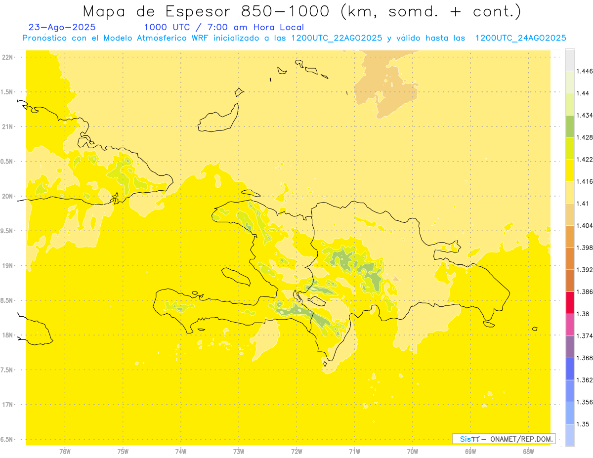593x458 pixels.
Task: Click the 75W longitude axis label
Action: coord(123,452)
